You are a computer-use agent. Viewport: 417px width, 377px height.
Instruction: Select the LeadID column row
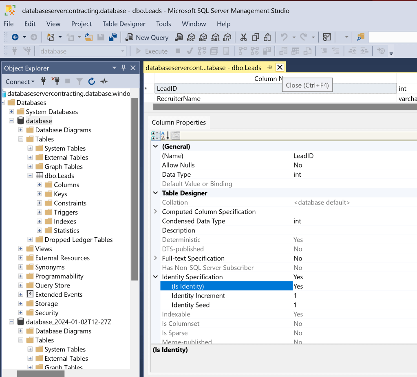275,88
